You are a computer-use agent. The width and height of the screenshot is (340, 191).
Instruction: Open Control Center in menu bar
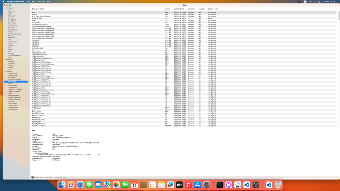coord(319,1)
